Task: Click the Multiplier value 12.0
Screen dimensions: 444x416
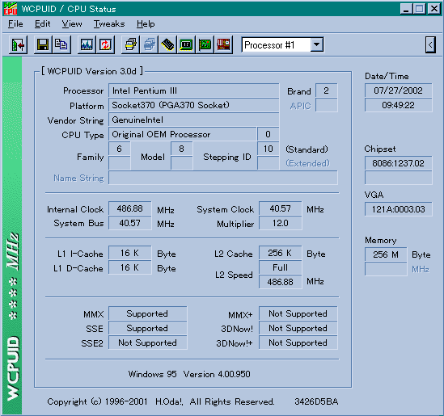Action: (x=281, y=223)
